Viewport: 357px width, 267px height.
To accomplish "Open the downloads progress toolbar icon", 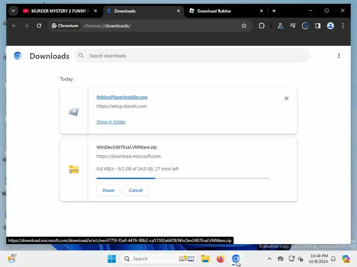I will [x=305, y=26].
